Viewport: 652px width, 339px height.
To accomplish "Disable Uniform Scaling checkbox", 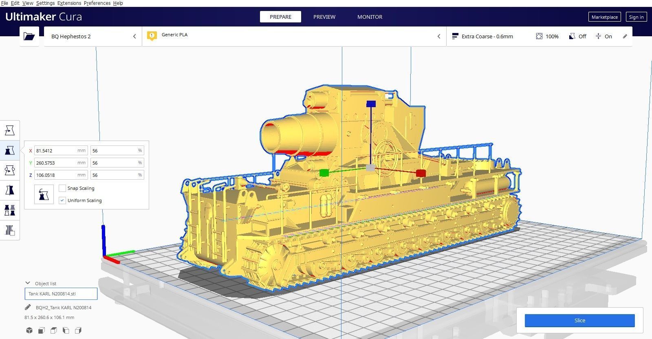I will [62, 200].
